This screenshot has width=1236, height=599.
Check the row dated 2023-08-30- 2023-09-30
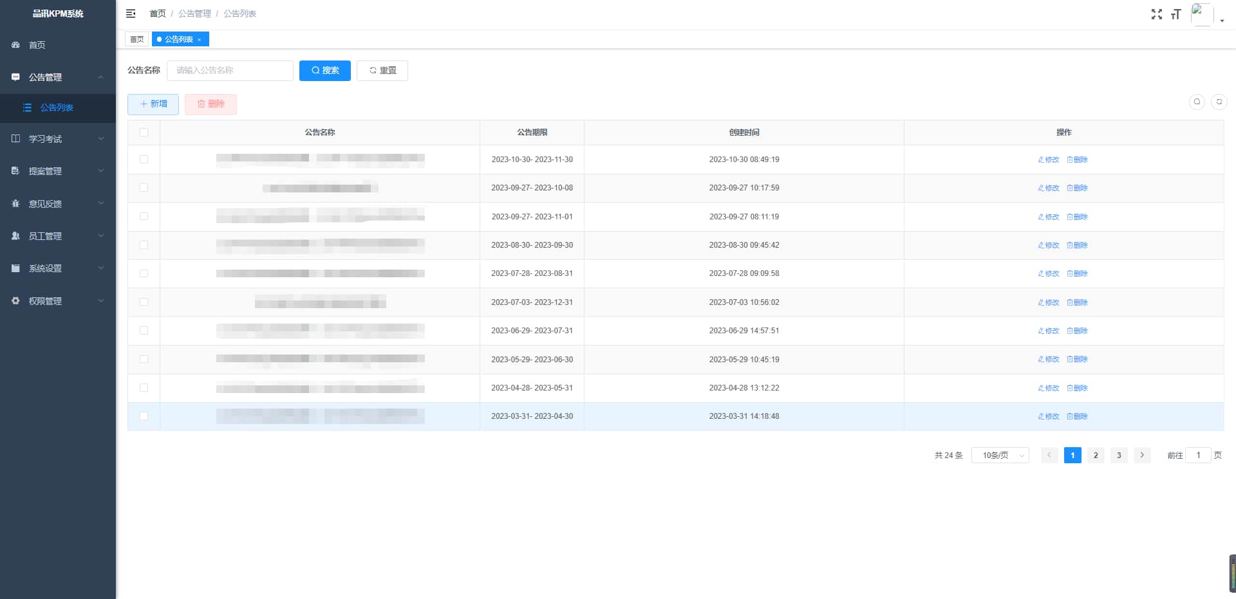[x=144, y=245]
